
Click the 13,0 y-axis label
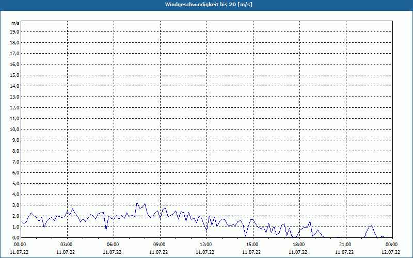point(15,96)
